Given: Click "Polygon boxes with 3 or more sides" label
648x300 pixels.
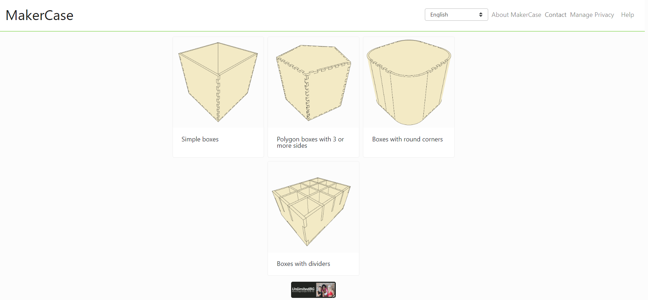Looking at the screenshot, I should pyautogui.click(x=310, y=142).
